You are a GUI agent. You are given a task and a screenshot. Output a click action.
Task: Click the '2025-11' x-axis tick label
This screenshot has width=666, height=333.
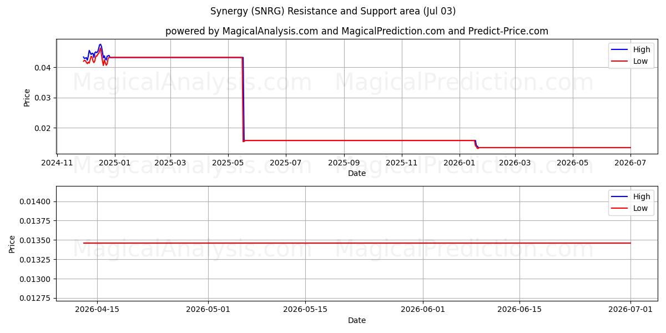click(x=401, y=163)
